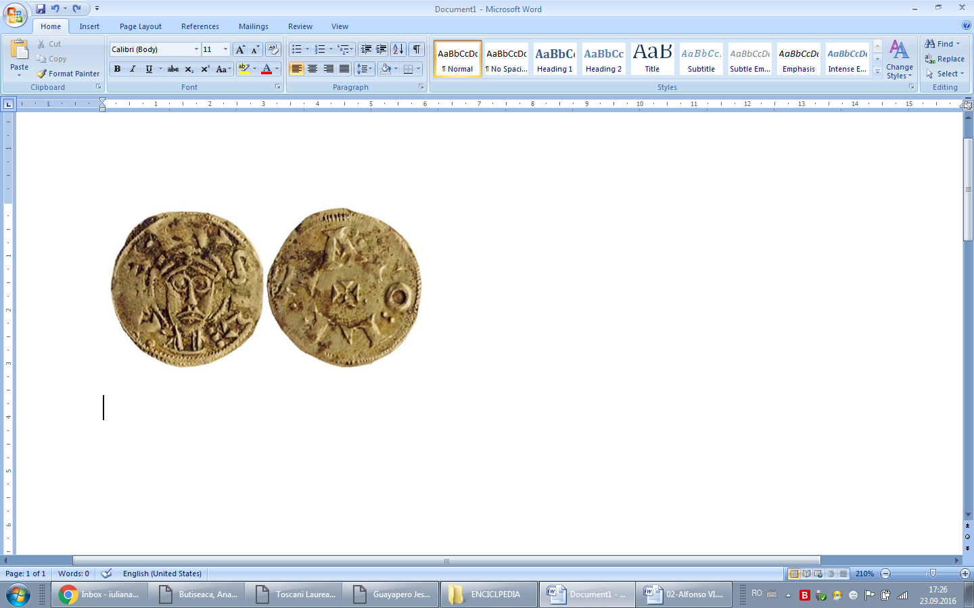Apply the Heading 1 style
This screenshot has height=608, width=974.
pyautogui.click(x=555, y=59)
